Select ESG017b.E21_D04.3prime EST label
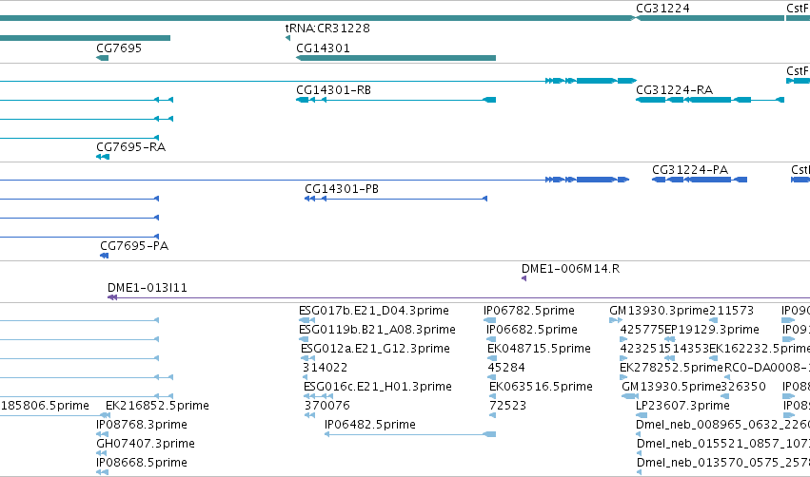The width and height of the screenshot is (810, 477). (x=374, y=311)
